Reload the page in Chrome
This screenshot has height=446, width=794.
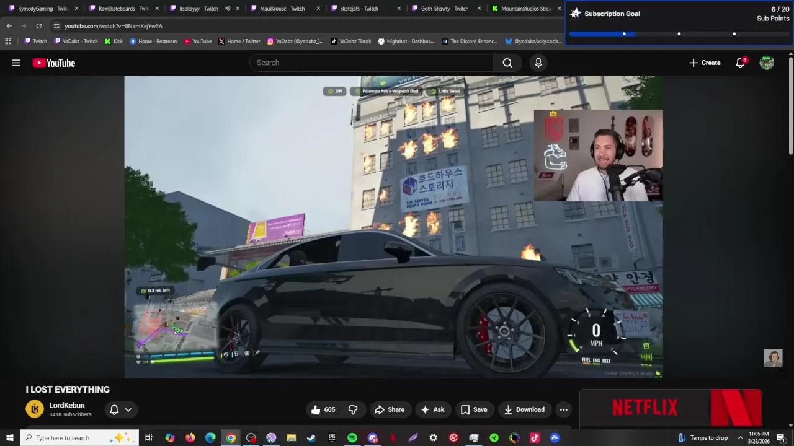[38, 26]
